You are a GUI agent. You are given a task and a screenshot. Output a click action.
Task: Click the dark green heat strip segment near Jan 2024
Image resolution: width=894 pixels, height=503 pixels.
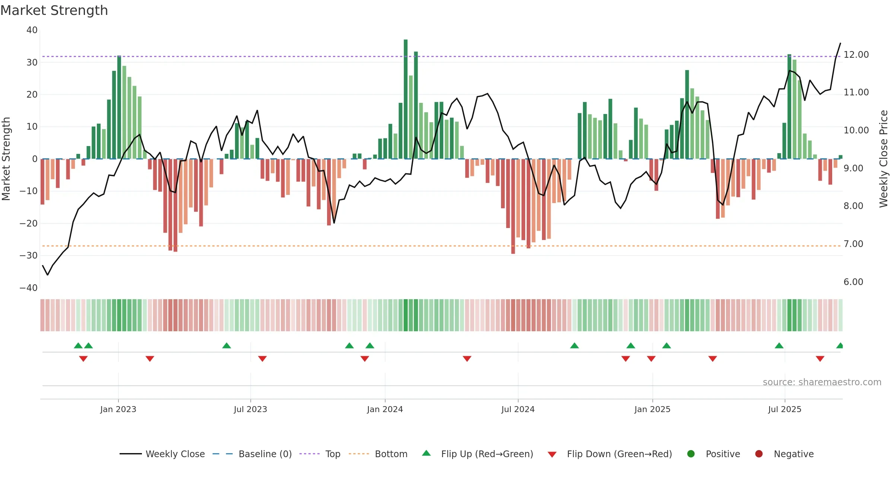[406, 315]
